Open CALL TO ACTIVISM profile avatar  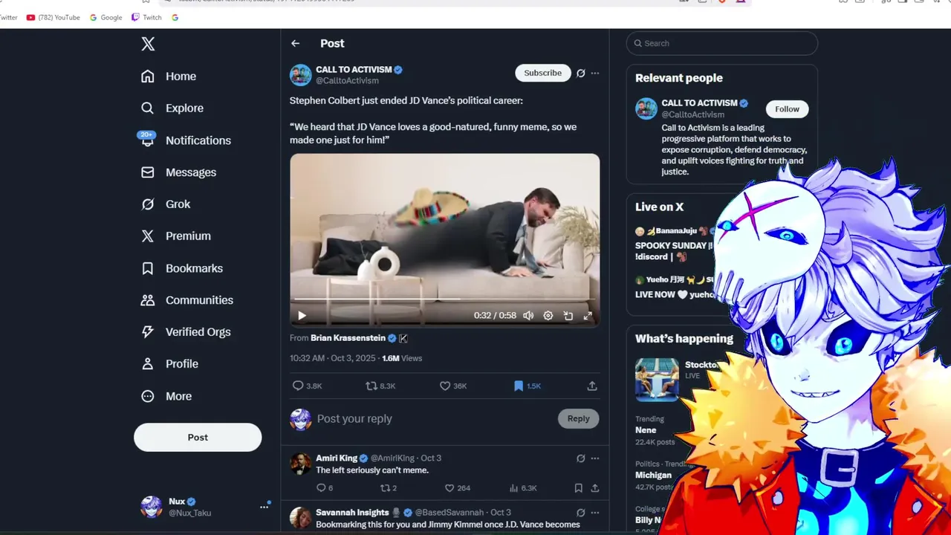tap(301, 75)
